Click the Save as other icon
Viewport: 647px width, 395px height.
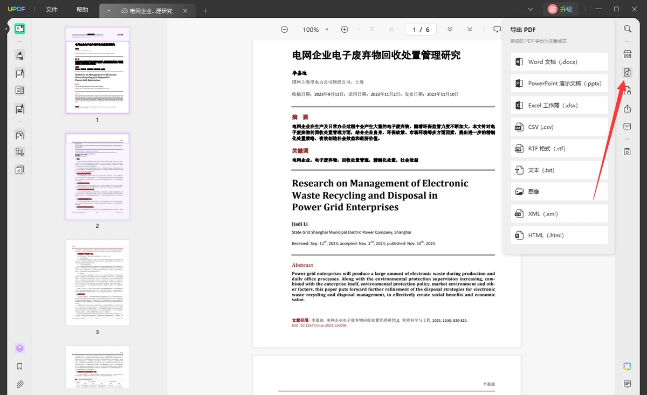click(x=627, y=151)
